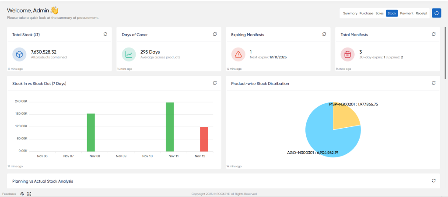Viewport: 448px width, 197px height.
Task: Refresh the Total Manifests card
Action: (x=434, y=34)
